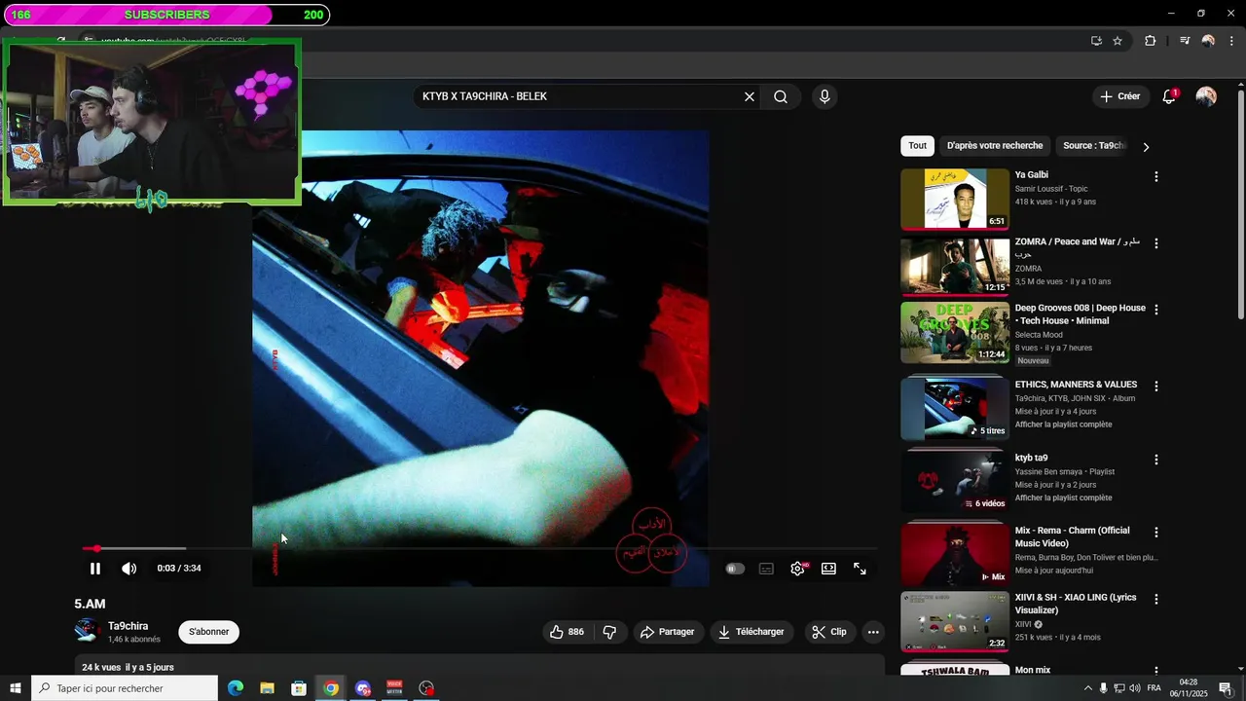Select the D'après votre recherche chip
The image size is (1246, 701).
[995, 146]
